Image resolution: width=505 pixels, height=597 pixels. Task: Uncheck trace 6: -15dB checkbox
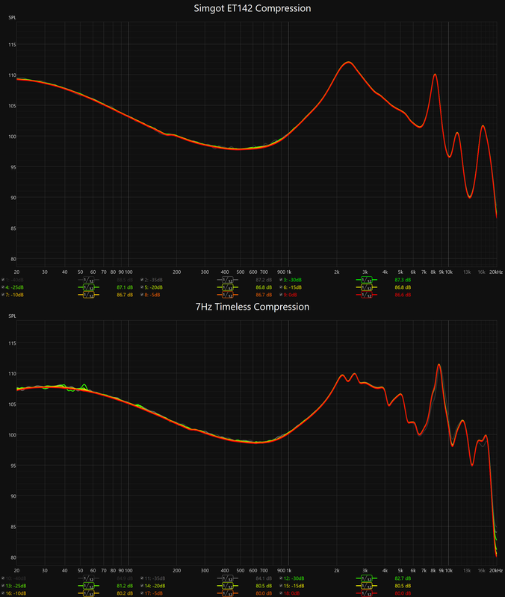tap(281, 287)
